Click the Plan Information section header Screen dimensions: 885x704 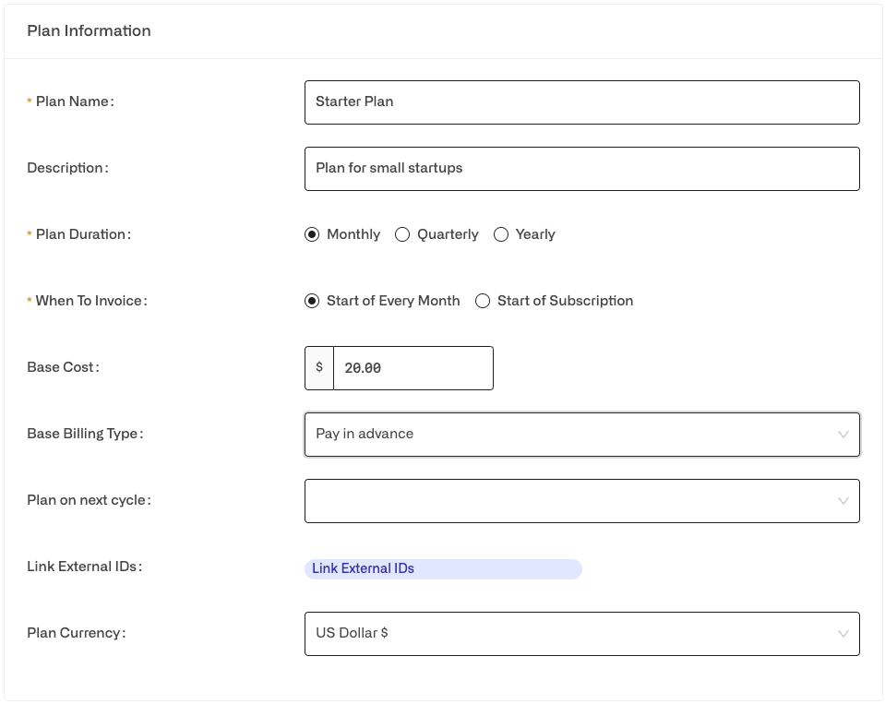pyautogui.click(x=89, y=30)
